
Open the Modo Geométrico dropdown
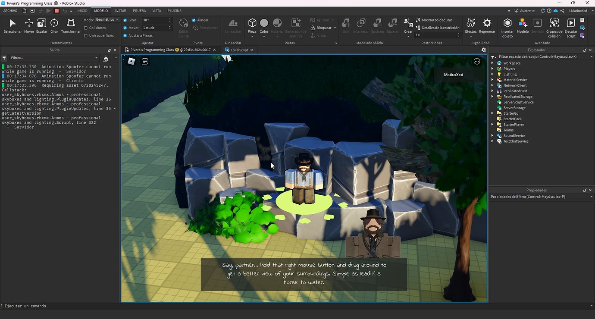point(106,19)
